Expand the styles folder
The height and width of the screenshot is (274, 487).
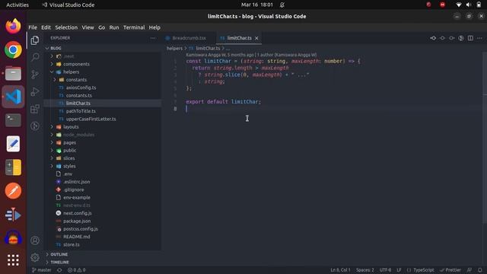(69, 166)
